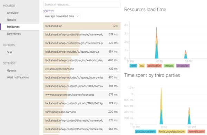This screenshot has height=135, width=207.
Task: Select the jquery-mig resource row
Action: click(x=82, y=77)
